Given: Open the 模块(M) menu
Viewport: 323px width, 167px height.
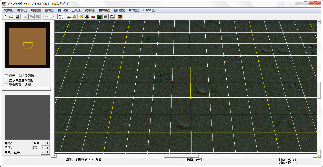Looking at the screenshot, I should tap(104, 10).
